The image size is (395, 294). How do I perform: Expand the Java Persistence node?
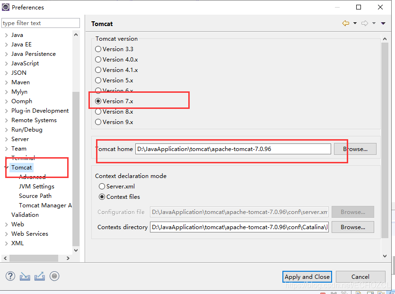pos(7,54)
